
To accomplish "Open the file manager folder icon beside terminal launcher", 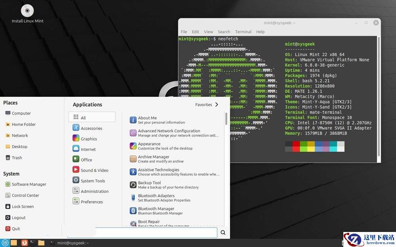I will [42, 243].
